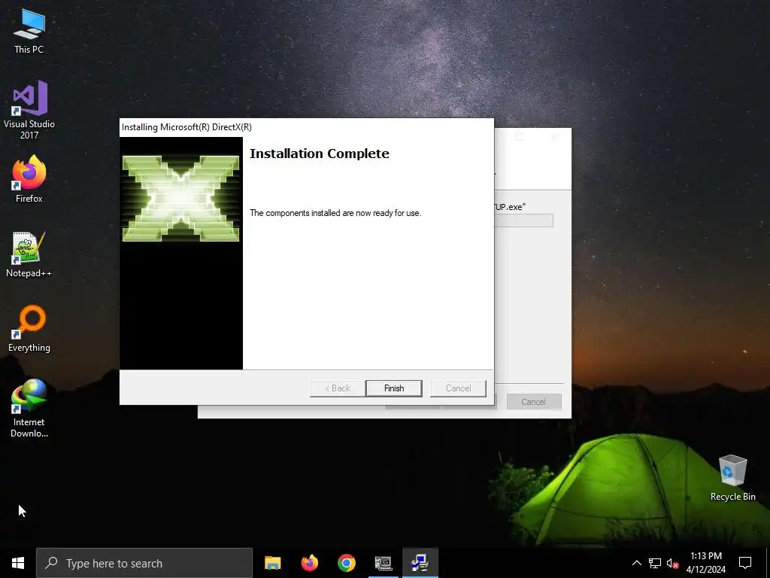Image resolution: width=770 pixels, height=578 pixels.
Task: Select the Notepad++ desktop shortcut
Action: (x=29, y=254)
